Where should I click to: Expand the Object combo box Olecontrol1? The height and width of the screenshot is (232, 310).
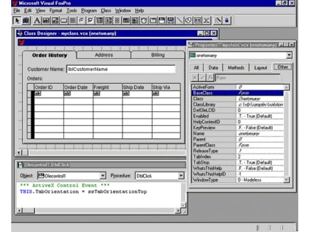click(x=102, y=176)
